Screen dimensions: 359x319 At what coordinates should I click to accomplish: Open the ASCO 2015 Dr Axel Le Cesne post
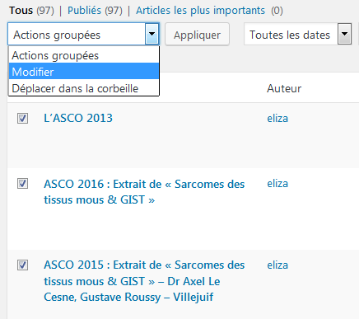click(x=144, y=281)
